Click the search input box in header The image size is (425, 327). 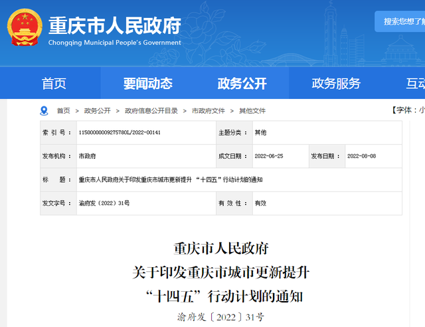pos(400,21)
